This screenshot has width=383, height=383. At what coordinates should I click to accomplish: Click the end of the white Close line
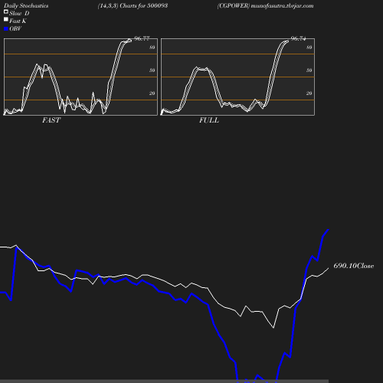[329, 268]
